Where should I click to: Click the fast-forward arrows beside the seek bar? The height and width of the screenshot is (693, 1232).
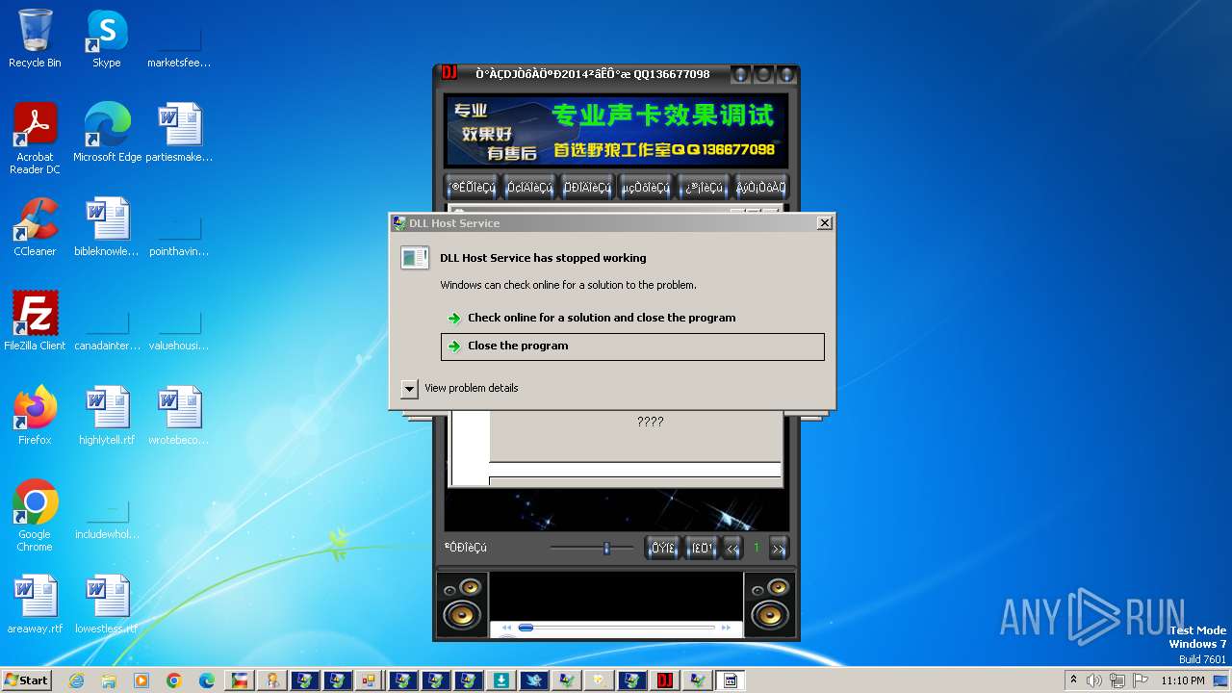726,628
